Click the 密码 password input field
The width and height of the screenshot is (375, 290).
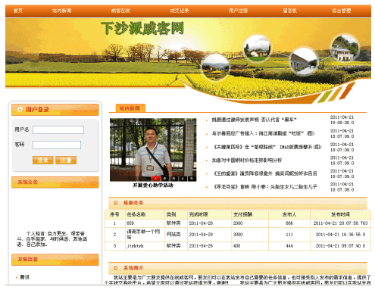point(57,145)
